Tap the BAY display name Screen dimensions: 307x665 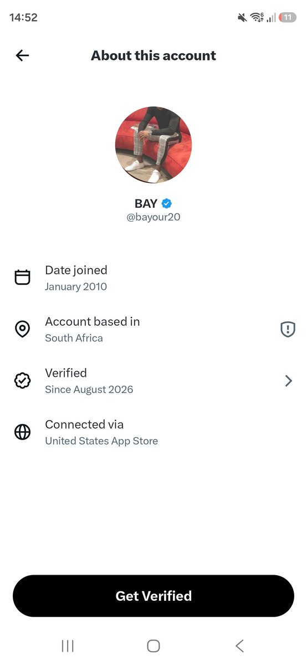coord(146,203)
